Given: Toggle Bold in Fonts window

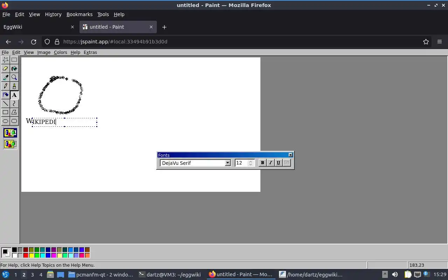Looking at the screenshot, I should point(262,163).
